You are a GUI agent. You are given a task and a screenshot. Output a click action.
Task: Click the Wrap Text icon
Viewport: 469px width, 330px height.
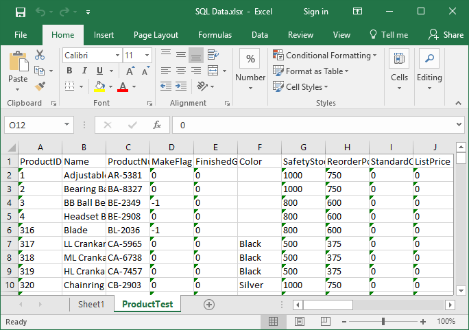pos(213,56)
